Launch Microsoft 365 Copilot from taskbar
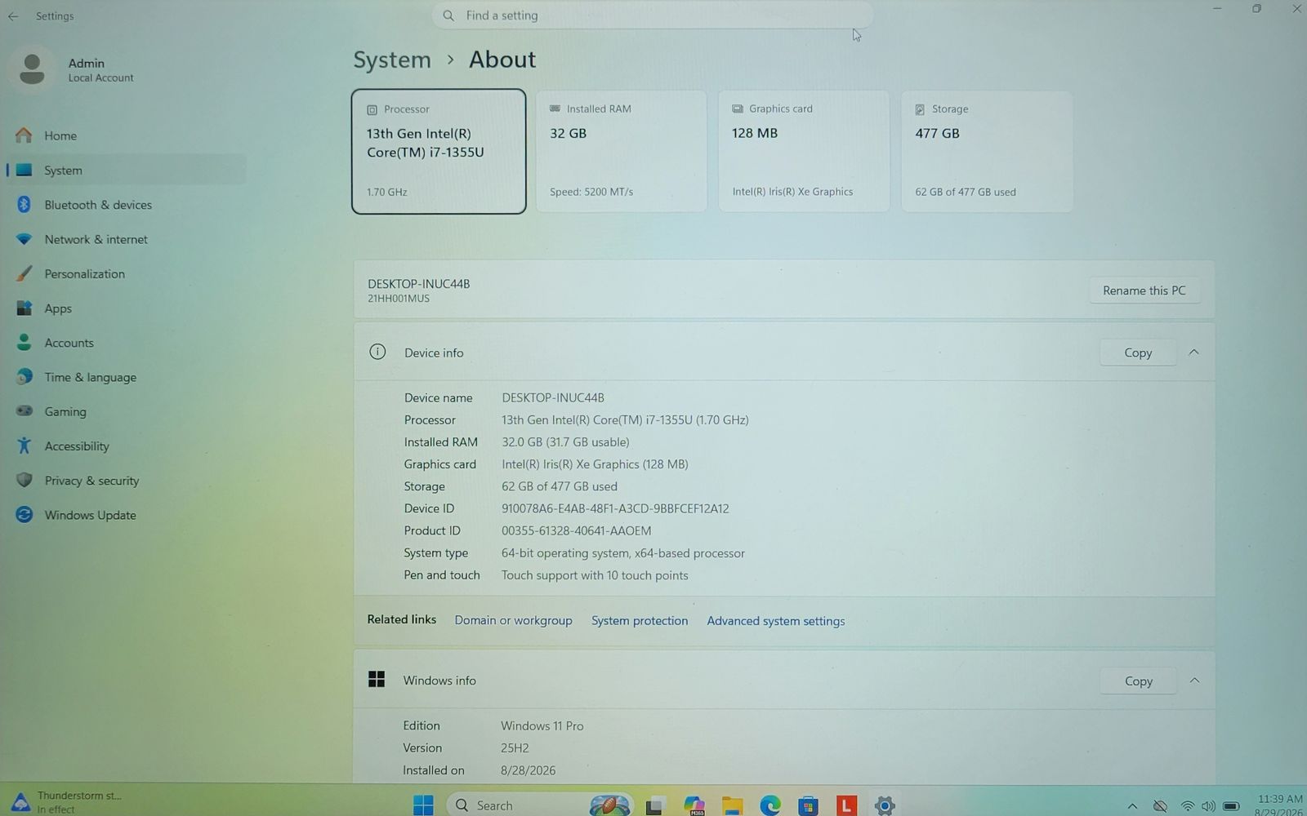This screenshot has height=816, width=1307. [x=694, y=805]
